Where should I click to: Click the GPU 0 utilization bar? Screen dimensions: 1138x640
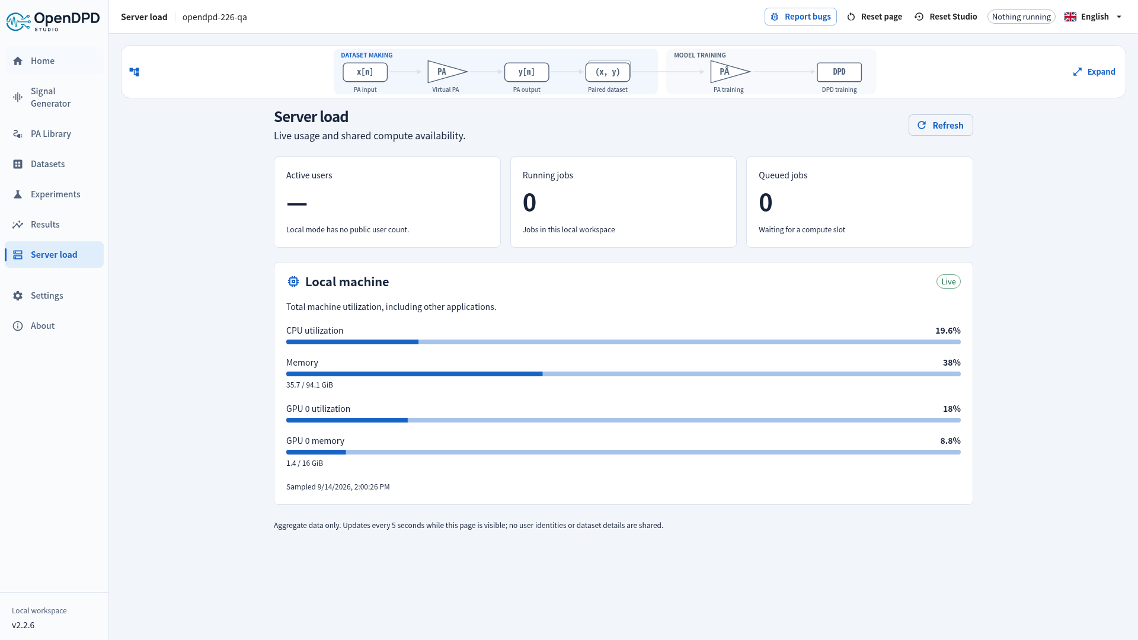point(623,420)
